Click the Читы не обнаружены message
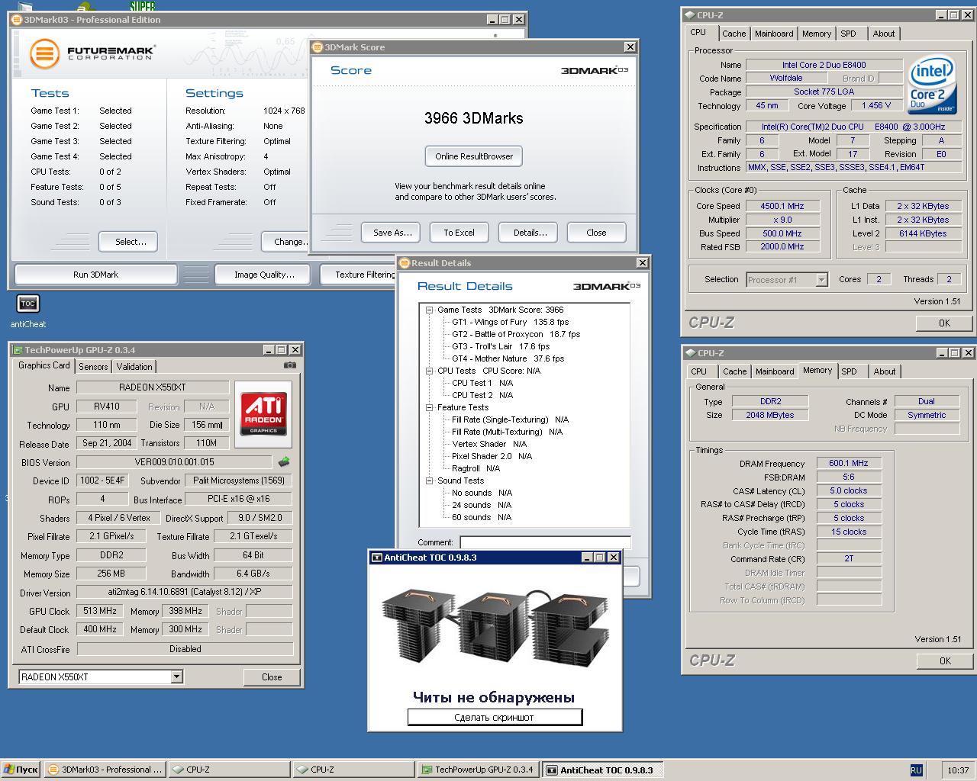This screenshot has height=781, width=977. pos(494,696)
